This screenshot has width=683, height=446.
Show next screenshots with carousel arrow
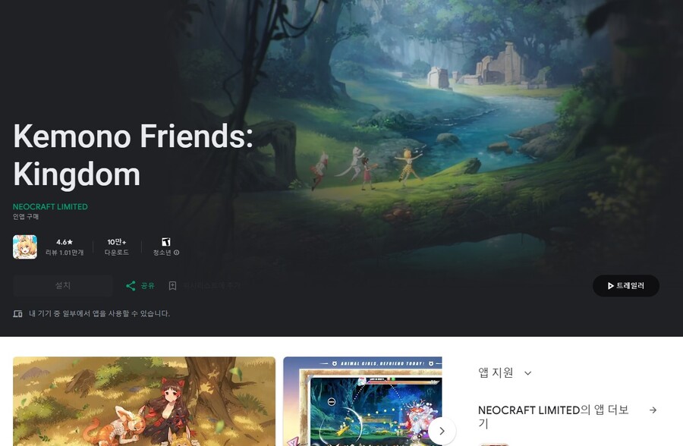442,431
